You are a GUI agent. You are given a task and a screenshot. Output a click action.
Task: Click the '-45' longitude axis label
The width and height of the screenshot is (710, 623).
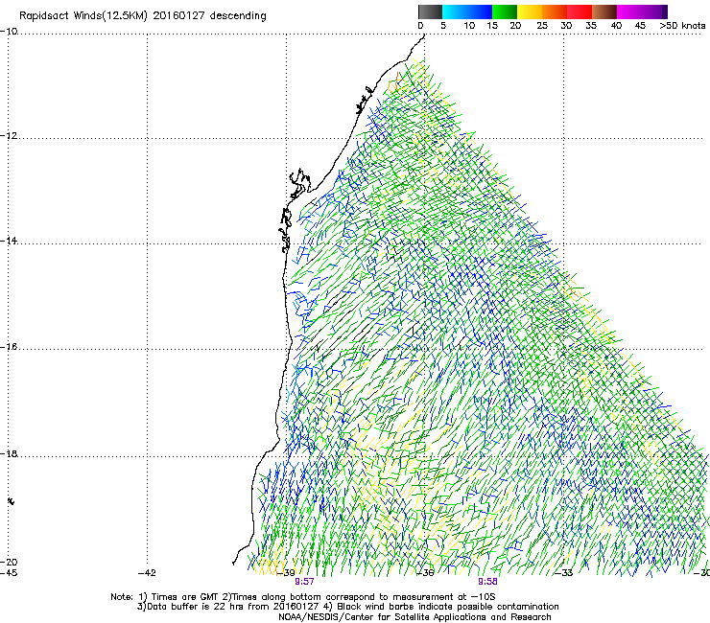point(9,573)
